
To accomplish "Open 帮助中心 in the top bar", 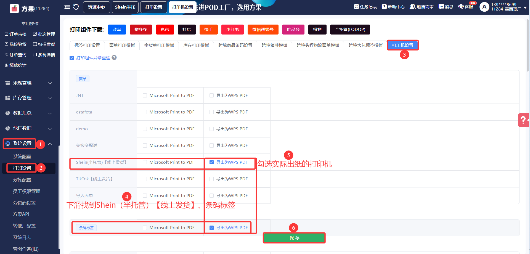I will (393, 7).
